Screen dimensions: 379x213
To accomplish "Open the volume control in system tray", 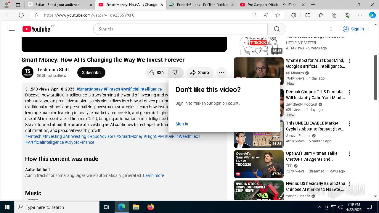I will pyautogui.click(x=341, y=207).
